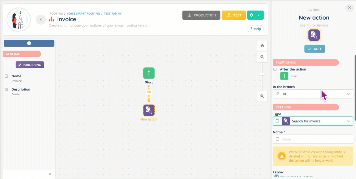Click the green Start node icon
This screenshot has width=356, height=179.
pos(149,73)
